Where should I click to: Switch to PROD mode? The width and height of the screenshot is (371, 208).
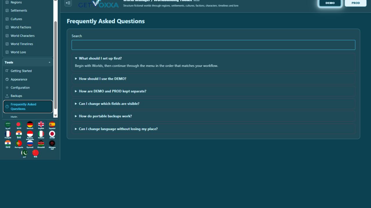[x=356, y=3]
